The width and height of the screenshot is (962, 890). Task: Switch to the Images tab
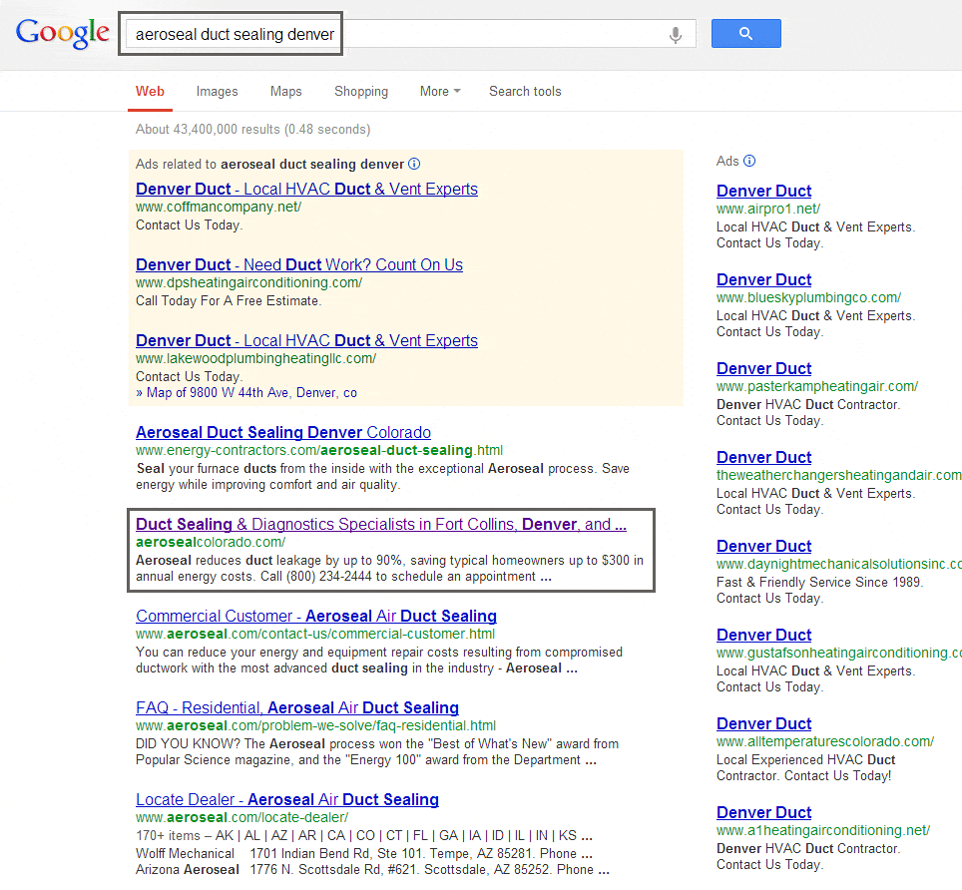click(x=217, y=91)
